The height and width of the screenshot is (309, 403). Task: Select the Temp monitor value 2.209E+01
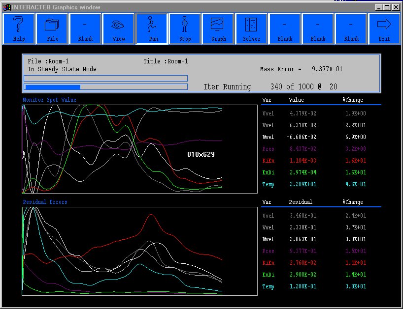pos(303,184)
